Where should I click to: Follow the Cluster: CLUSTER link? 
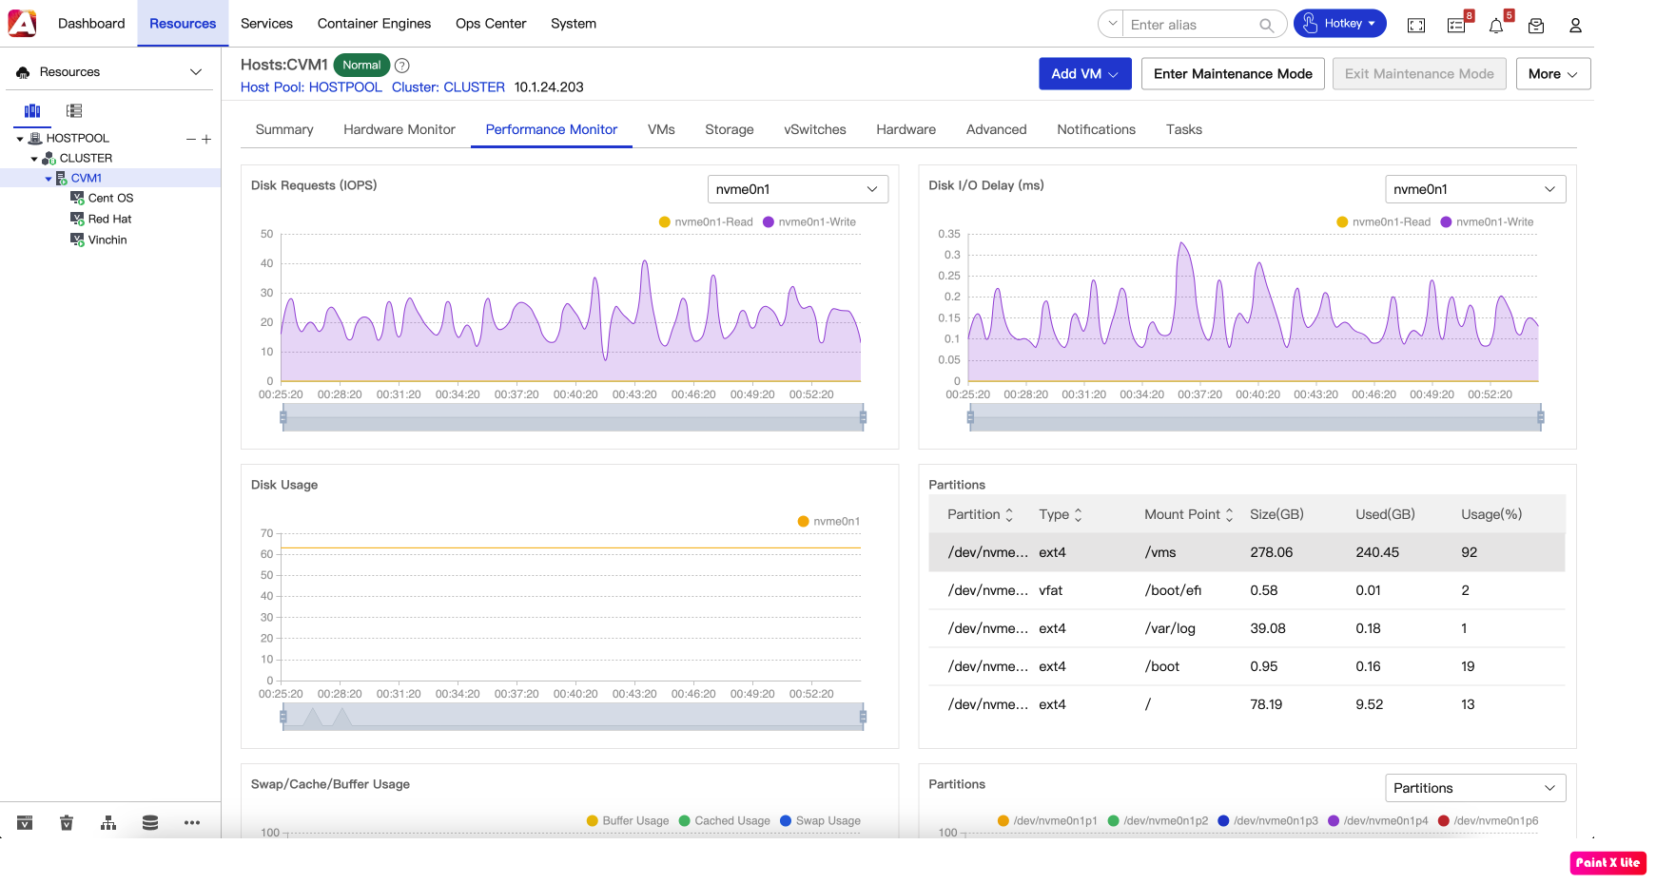[448, 87]
